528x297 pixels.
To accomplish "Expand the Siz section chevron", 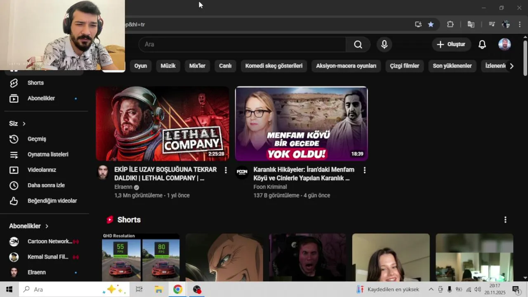I will pos(24,124).
